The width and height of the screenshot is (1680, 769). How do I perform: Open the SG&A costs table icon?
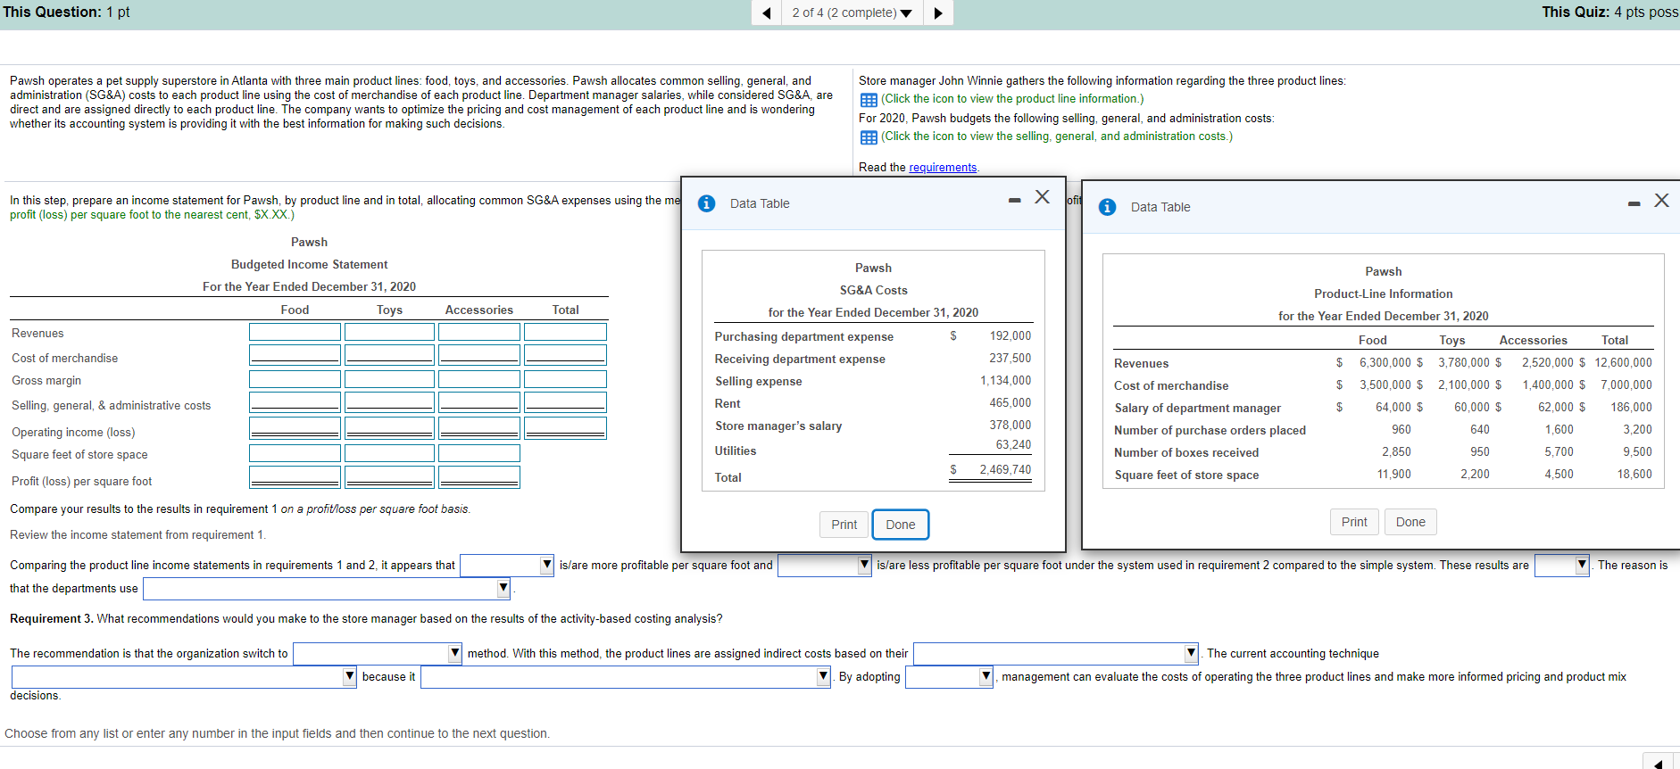coord(869,137)
